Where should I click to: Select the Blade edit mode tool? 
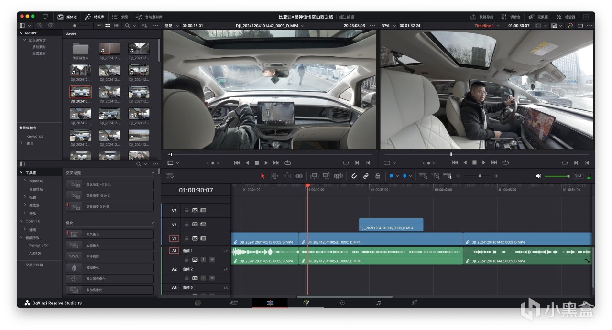[x=299, y=176]
